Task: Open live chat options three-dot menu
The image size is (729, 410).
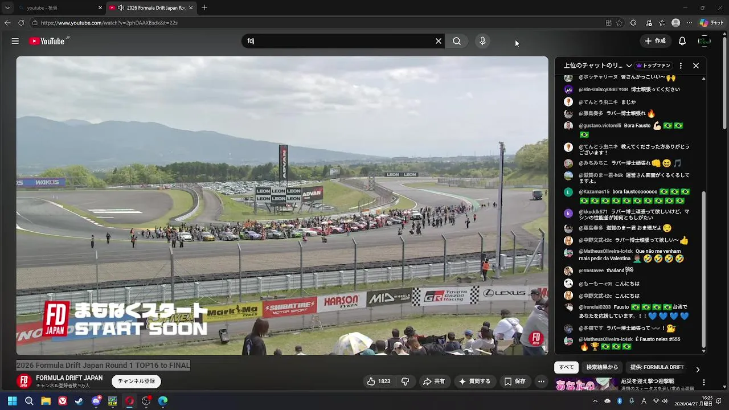Action: point(681,65)
